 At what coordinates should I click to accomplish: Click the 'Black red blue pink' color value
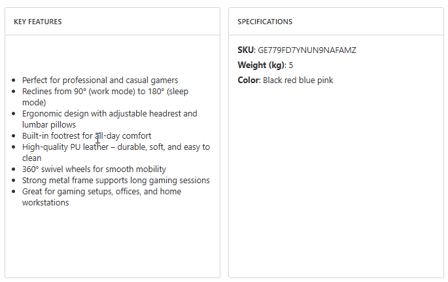pos(298,80)
